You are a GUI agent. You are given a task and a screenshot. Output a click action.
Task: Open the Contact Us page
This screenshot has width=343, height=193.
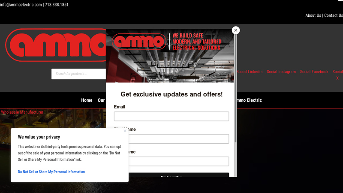tap(334, 15)
